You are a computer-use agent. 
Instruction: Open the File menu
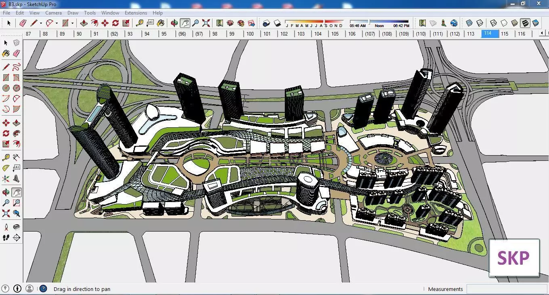pyautogui.click(x=6, y=13)
